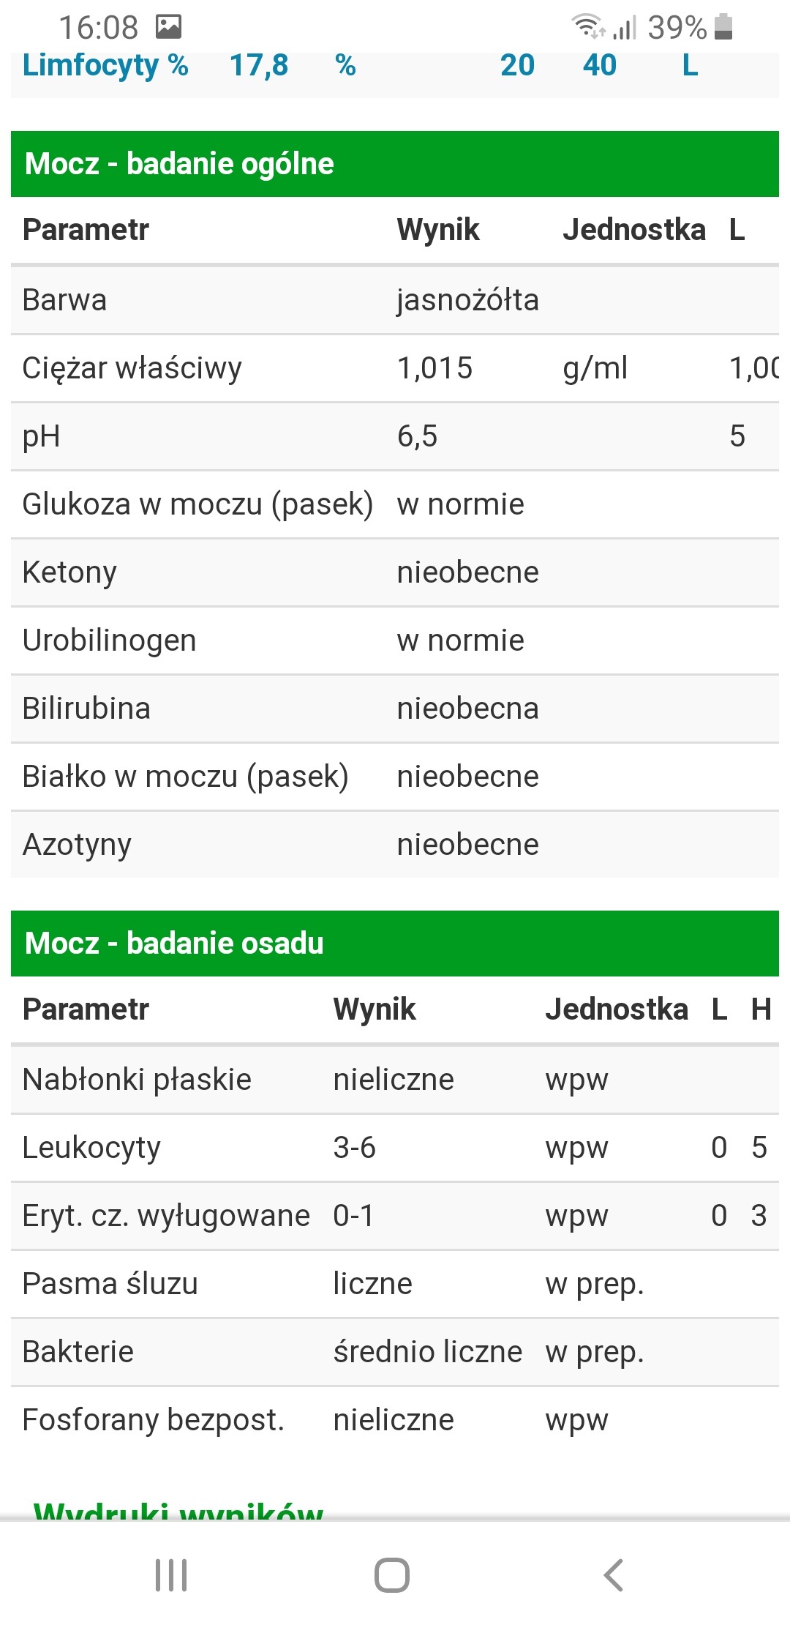Screen dimensions: 790x1625
Task: Tap the 'Wynik' column header in osadu table
Action: pyautogui.click(x=375, y=1009)
